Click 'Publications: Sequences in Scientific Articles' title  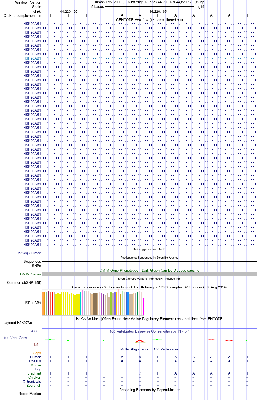(149, 258)
